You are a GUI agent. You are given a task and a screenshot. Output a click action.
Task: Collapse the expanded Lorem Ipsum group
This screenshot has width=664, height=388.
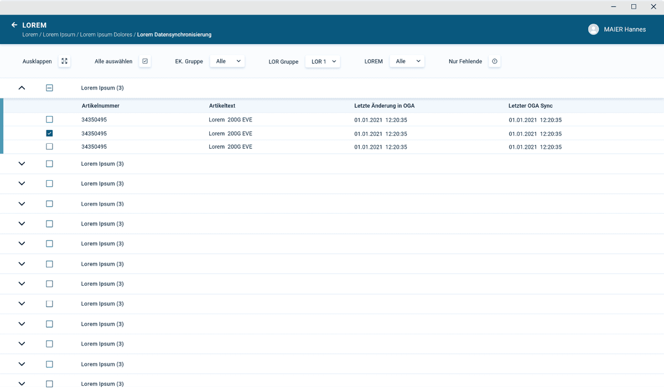[22, 88]
